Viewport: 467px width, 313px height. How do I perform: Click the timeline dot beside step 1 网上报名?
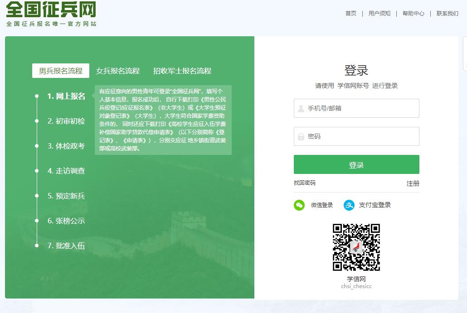37,96
